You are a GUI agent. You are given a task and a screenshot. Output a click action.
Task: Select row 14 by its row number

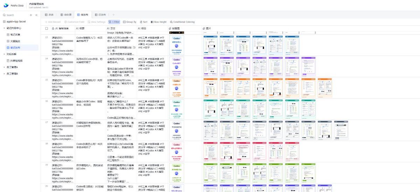tap(47, 58)
